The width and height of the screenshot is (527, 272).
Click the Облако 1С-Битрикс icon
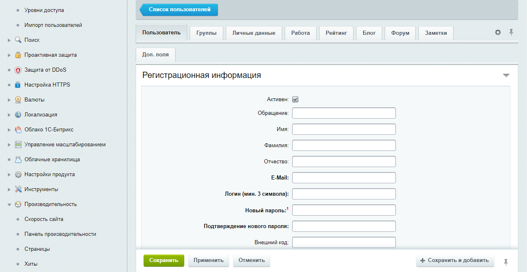point(18,129)
